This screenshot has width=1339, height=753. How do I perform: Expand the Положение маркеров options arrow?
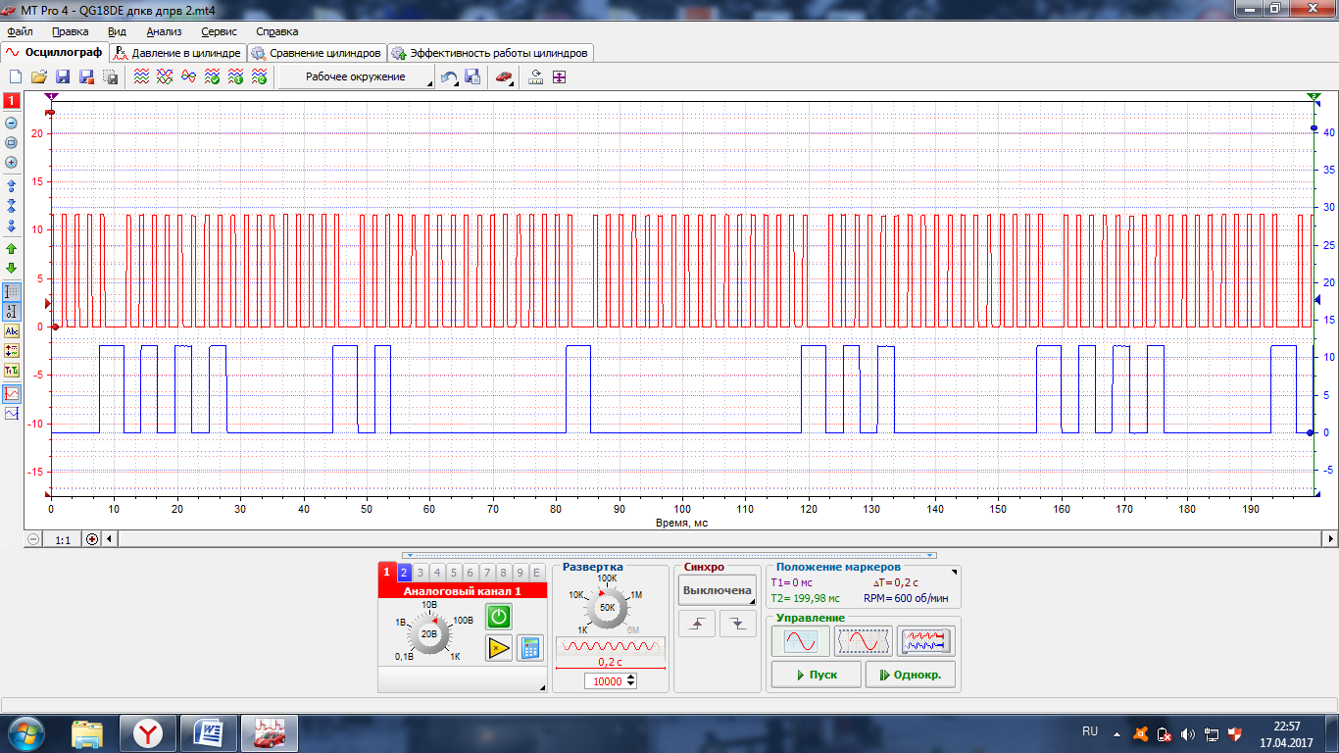(x=956, y=570)
